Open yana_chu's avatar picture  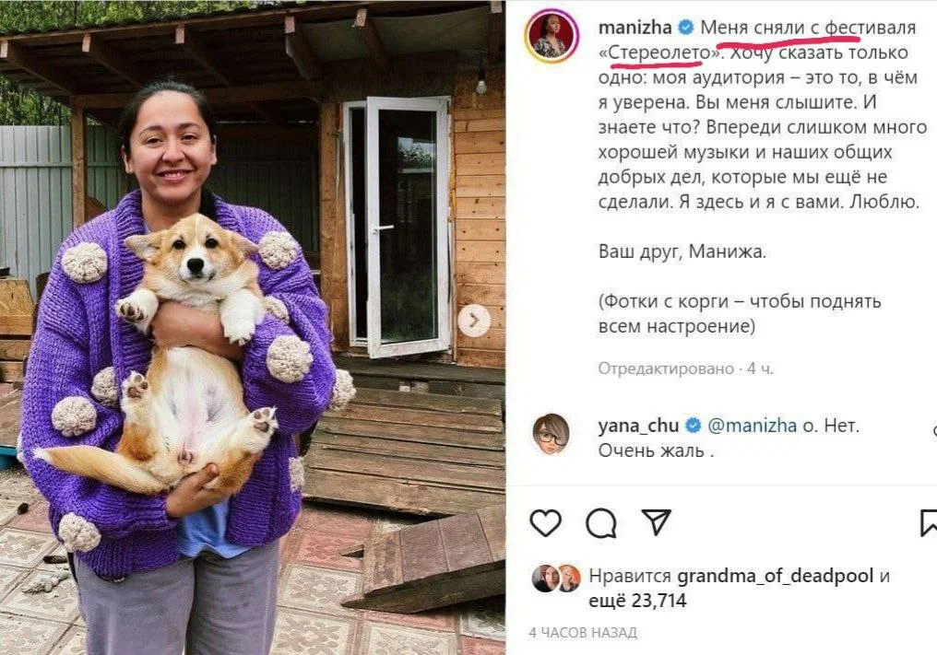point(551,434)
